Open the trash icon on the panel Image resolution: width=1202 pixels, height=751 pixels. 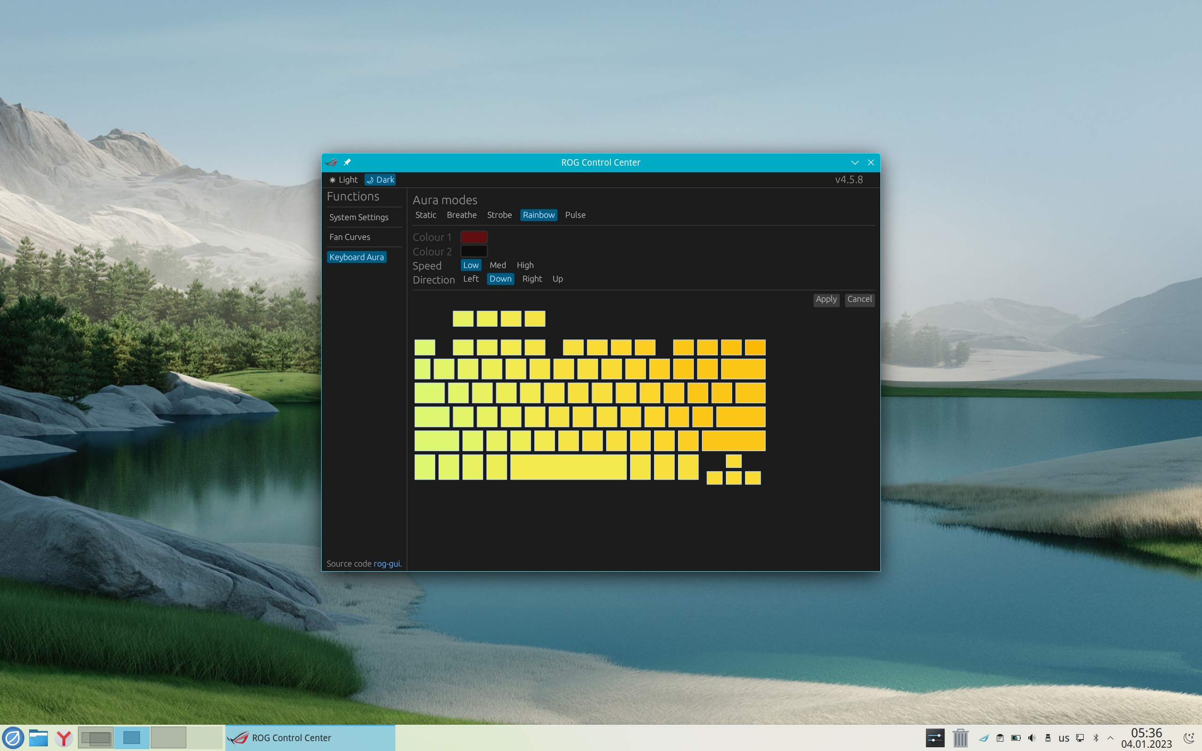coord(960,738)
